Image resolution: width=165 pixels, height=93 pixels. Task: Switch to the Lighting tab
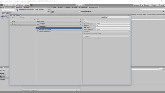[27, 7]
